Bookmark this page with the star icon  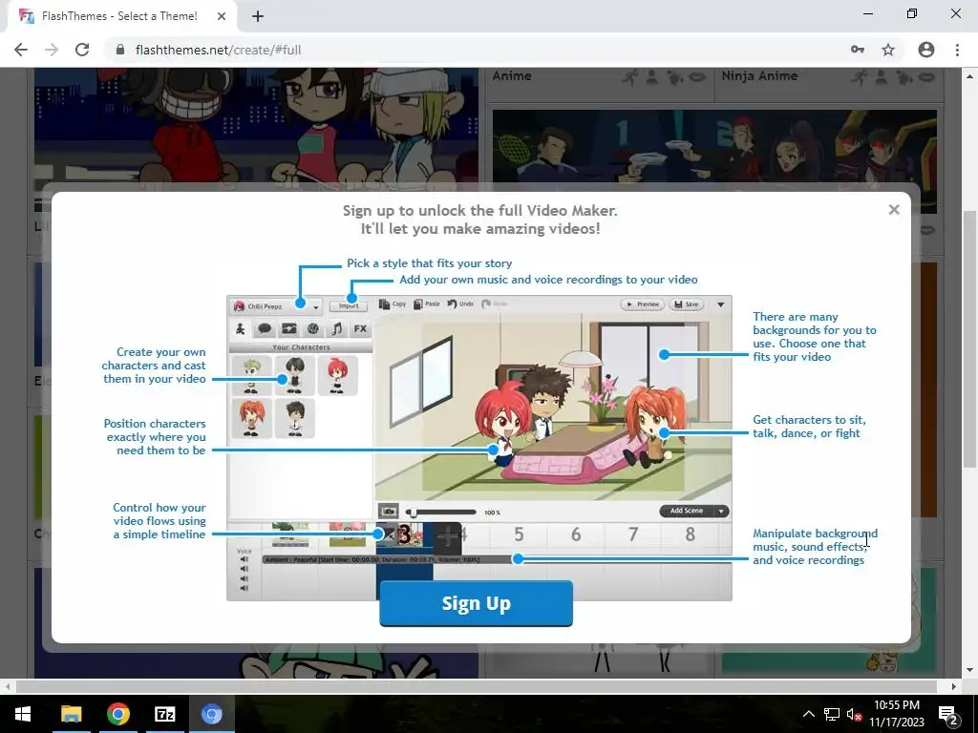point(888,50)
